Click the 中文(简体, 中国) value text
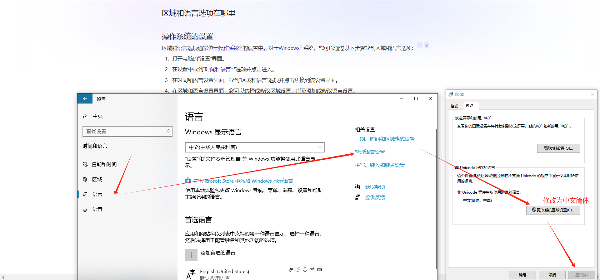The height and width of the screenshot is (280, 600). 477,200
